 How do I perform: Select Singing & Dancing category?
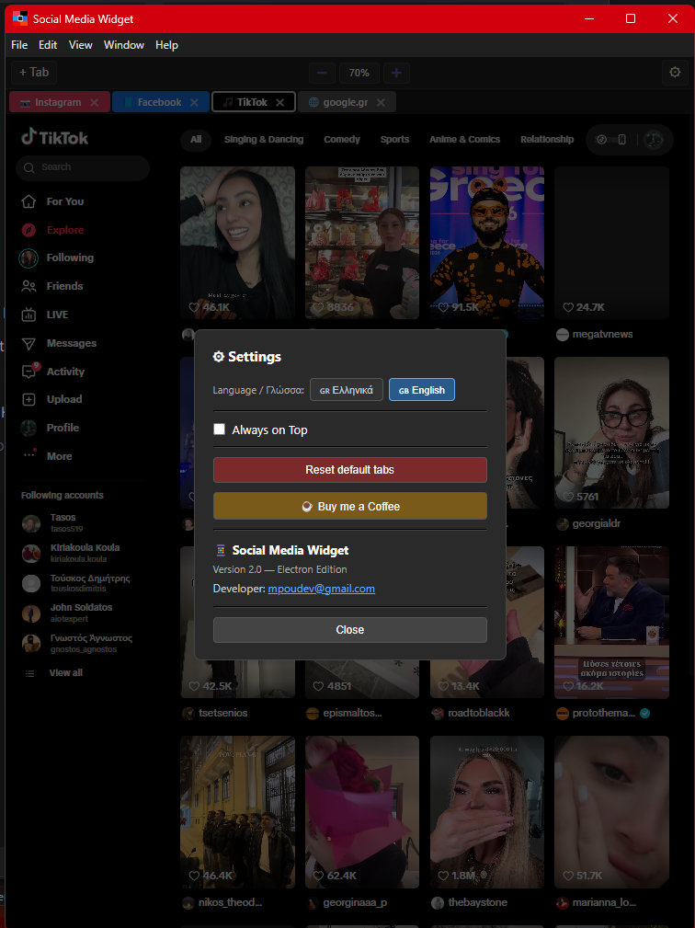pyautogui.click(x=264, y=140)
